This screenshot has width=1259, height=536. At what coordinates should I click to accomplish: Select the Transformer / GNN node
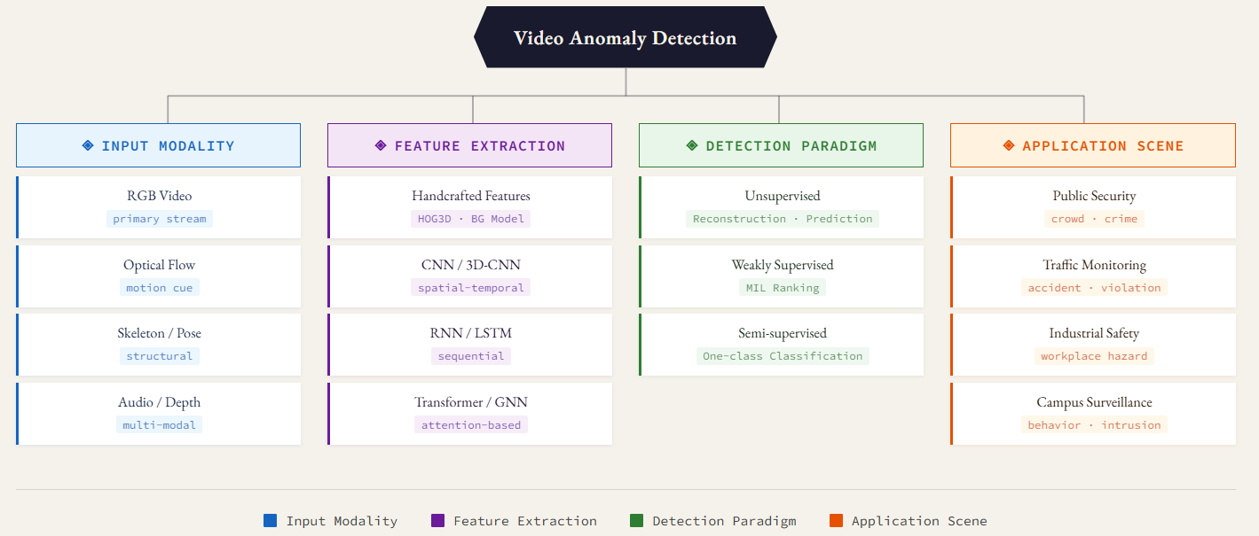tap(471, 413)
